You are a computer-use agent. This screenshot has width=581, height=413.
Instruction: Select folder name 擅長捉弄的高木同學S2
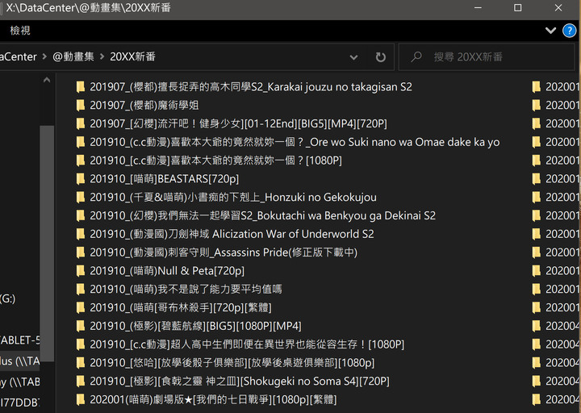coord(251,87)
